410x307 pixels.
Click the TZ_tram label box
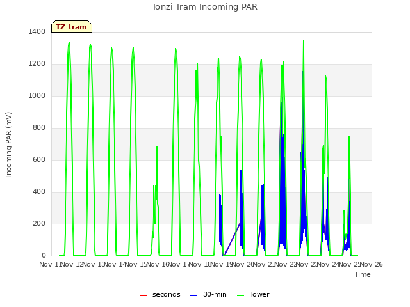72,27
